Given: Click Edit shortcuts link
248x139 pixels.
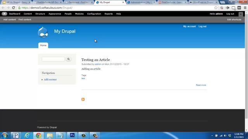Looking at the screenshot, I should pyautogui.click(x=234, y=20).
